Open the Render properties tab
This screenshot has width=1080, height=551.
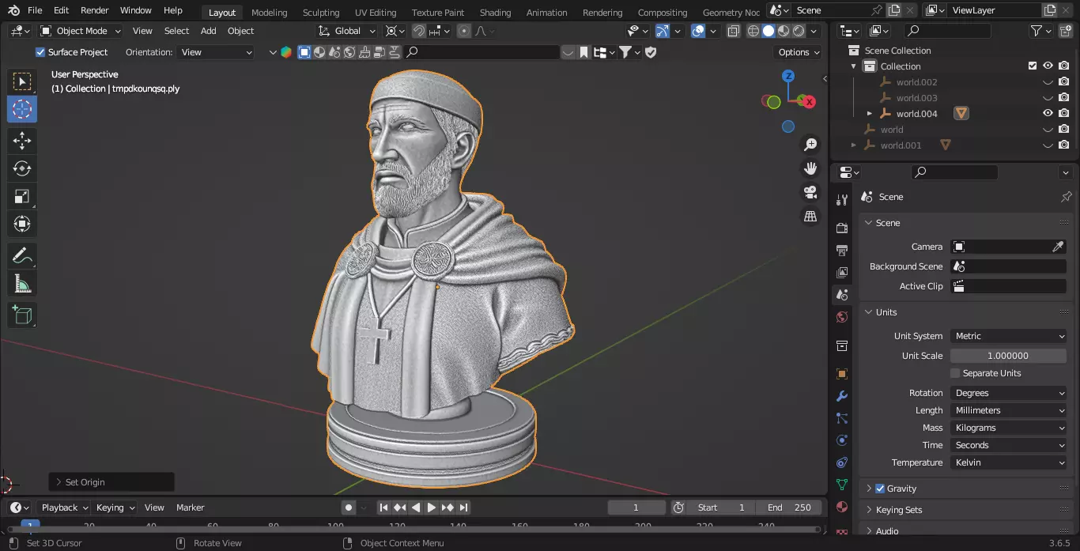[x=842, y=228]
